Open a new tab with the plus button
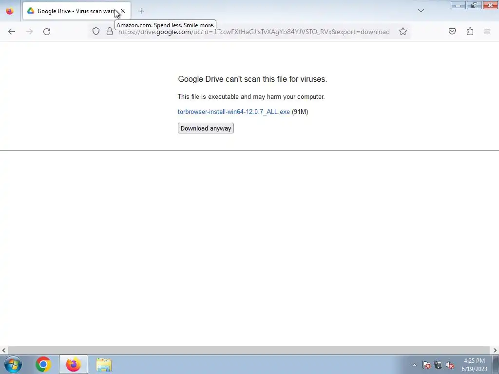The image size is (499, 374). point(141,11)
